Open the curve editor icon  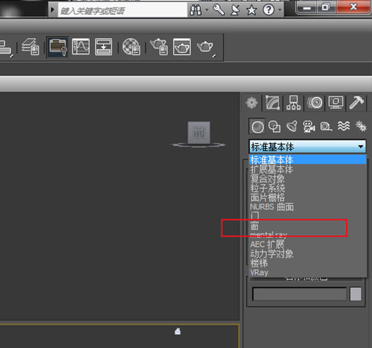pyautogui.click(x=81, y=46)
